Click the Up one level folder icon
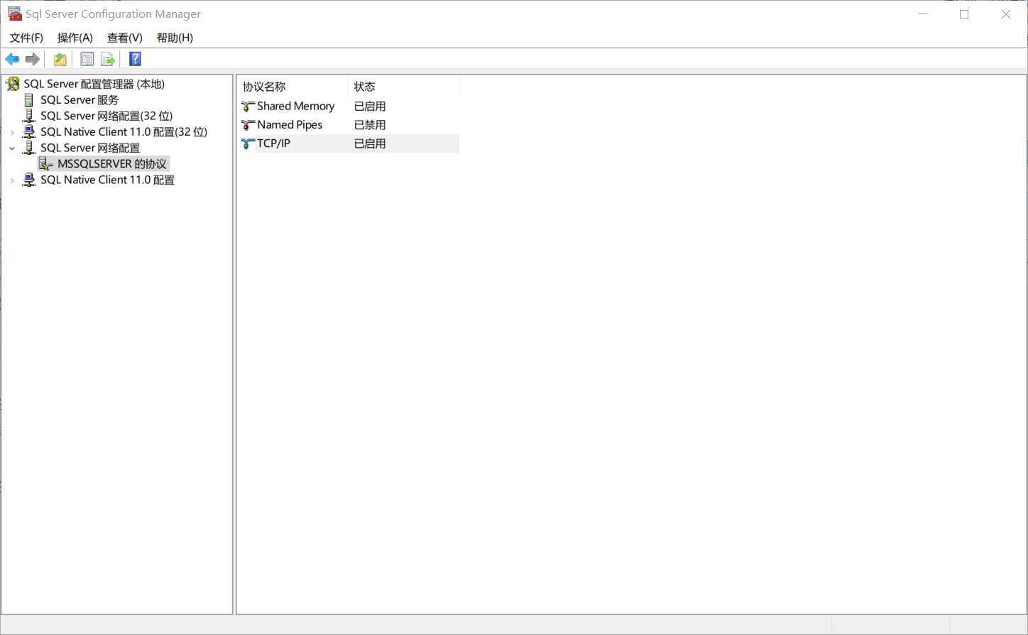Viewport: 1028px width, 635px height. click(60, 59)
